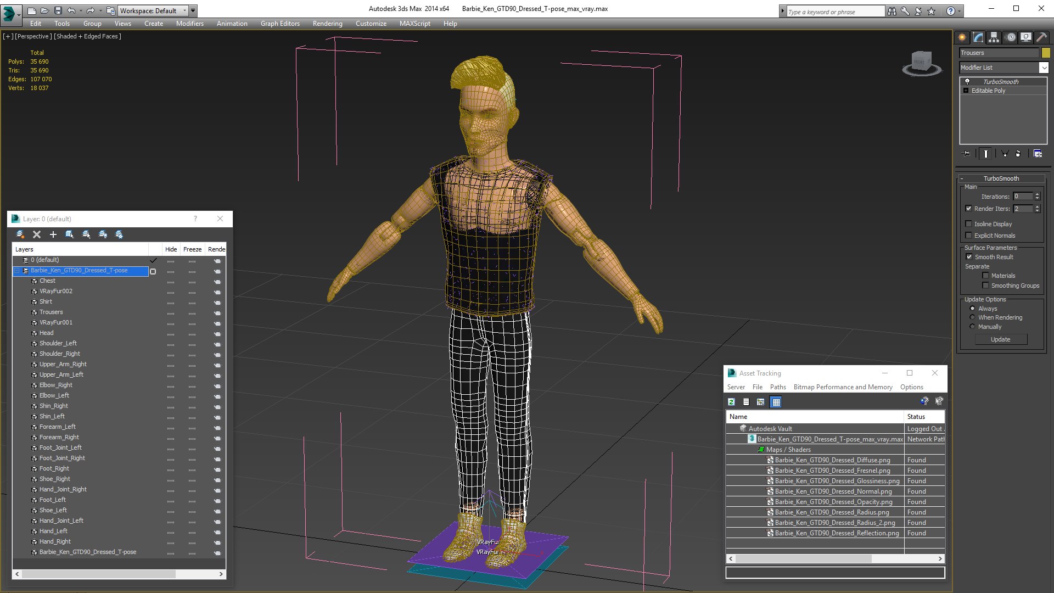The height and width of the screenshot is (593, 1054).
Task: Toggle Render Iters checkbox
Action: [969, 209]
